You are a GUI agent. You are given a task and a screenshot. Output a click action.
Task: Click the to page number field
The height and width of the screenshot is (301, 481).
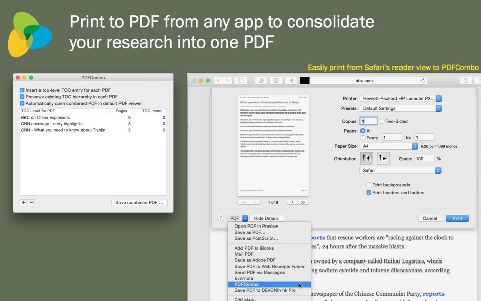click(424, 138)
